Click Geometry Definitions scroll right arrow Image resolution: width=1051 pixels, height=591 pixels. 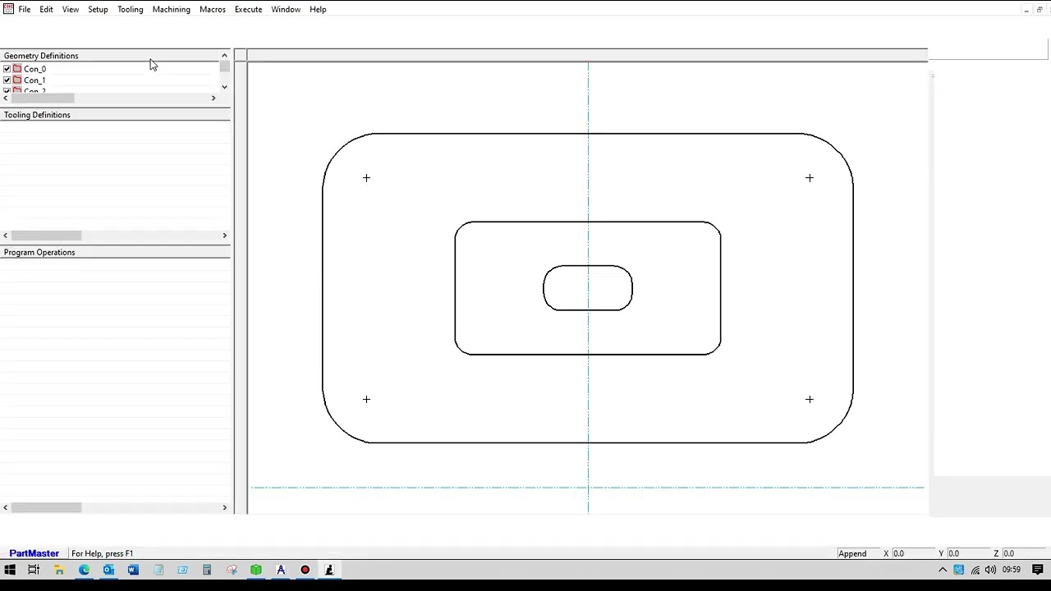point(213,98)
